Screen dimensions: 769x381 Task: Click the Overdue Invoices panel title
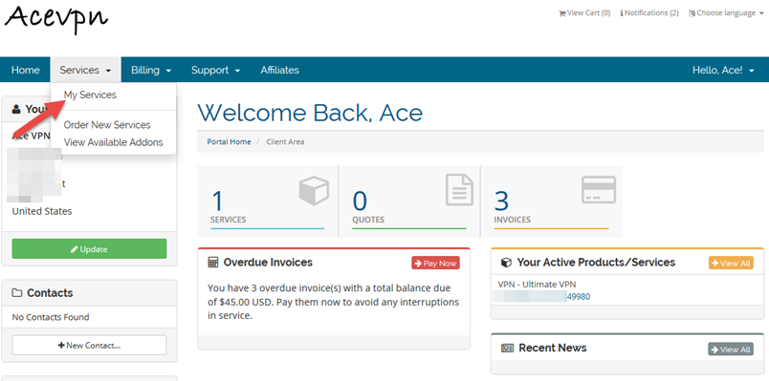268,263
